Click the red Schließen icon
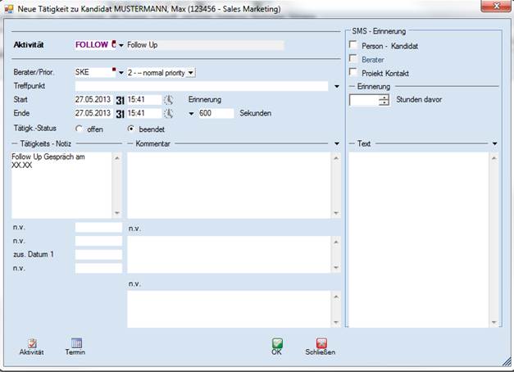The height and width of the screenshot is (372, 514). click(x=321, y=344)
